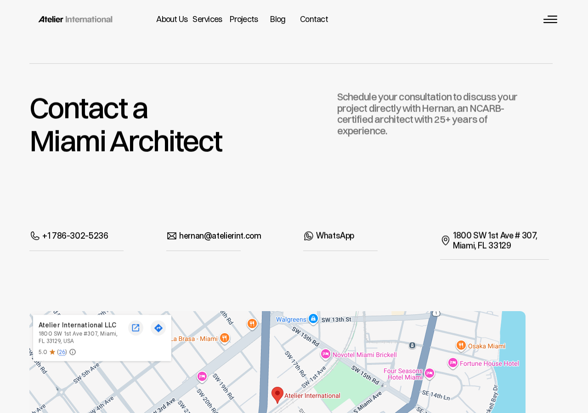The height and width of the screenshot is (413, 588).
Task: Open the hamburger menu icon
Action: 550,19
